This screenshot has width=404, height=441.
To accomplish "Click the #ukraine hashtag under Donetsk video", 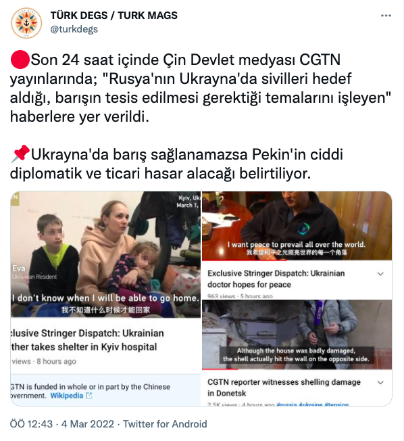I will pos(311,404).
